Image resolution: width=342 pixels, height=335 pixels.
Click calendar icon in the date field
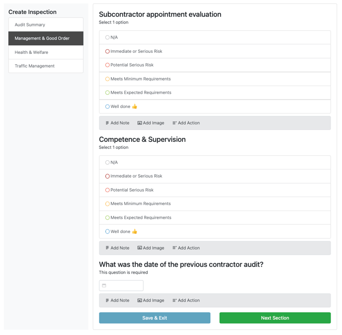point(104,285)
